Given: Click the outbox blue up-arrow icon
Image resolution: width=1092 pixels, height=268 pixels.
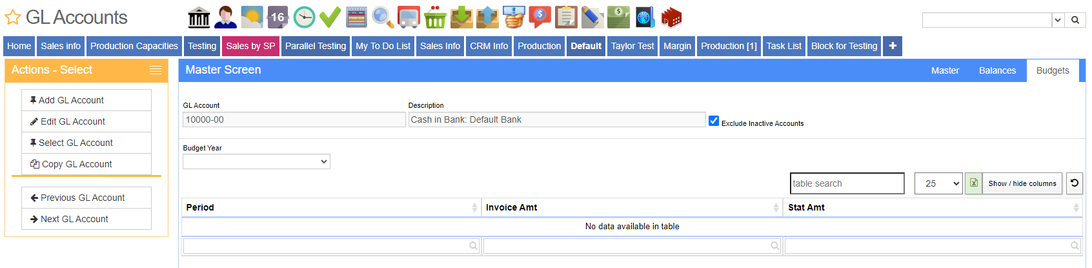Looking at the screenshot, I should 487,17.
